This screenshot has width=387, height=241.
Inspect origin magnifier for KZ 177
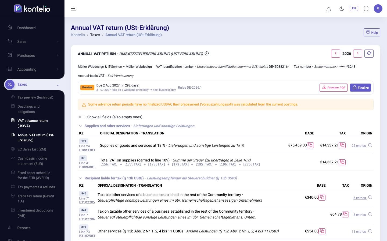[370, 145]
